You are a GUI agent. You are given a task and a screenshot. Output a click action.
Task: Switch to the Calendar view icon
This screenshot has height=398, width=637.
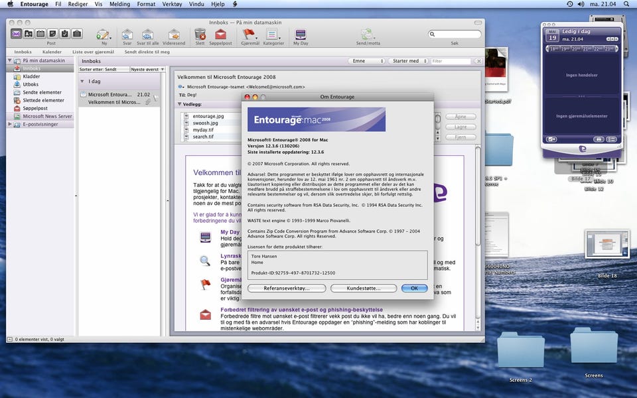40,34
